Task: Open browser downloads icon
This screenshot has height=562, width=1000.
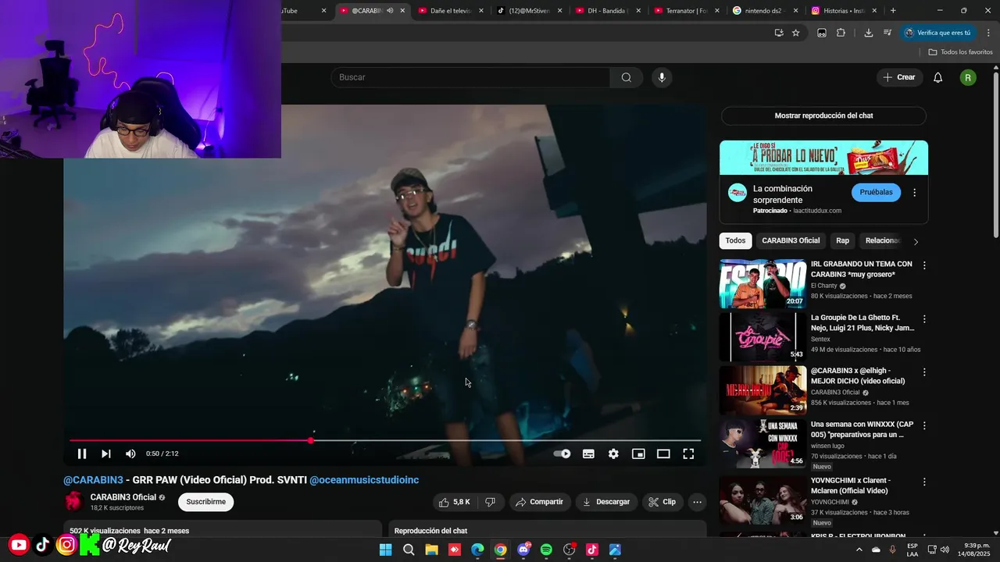Action: (x=868, y=33)
